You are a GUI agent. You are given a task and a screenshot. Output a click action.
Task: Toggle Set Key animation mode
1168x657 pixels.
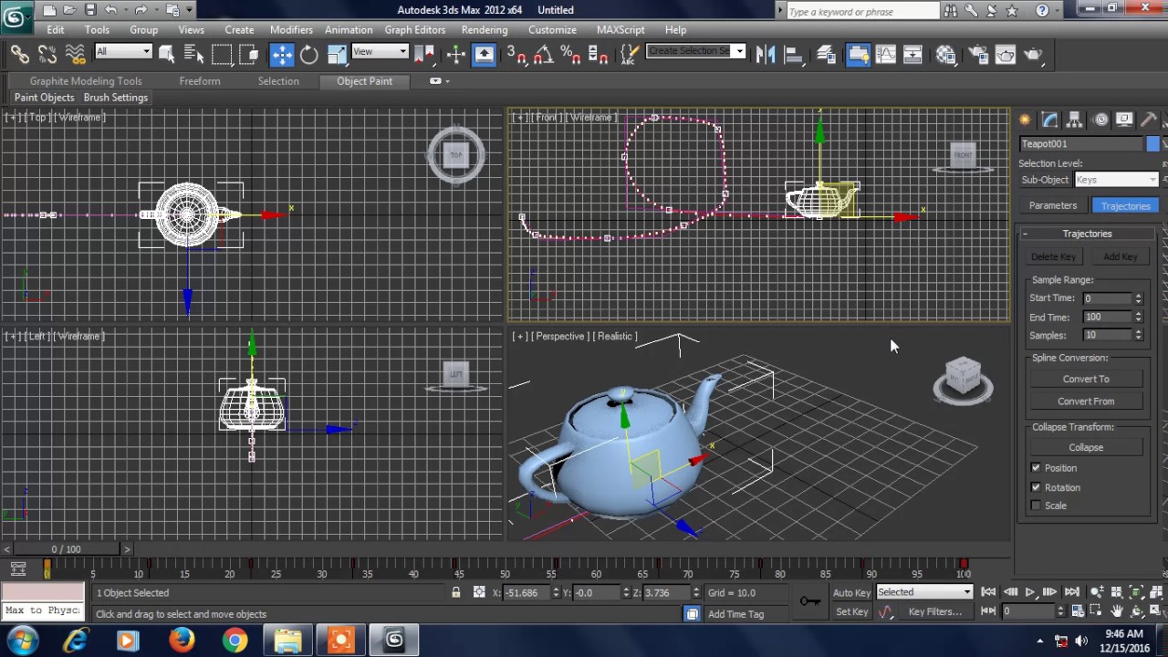(x=851, y=612)
